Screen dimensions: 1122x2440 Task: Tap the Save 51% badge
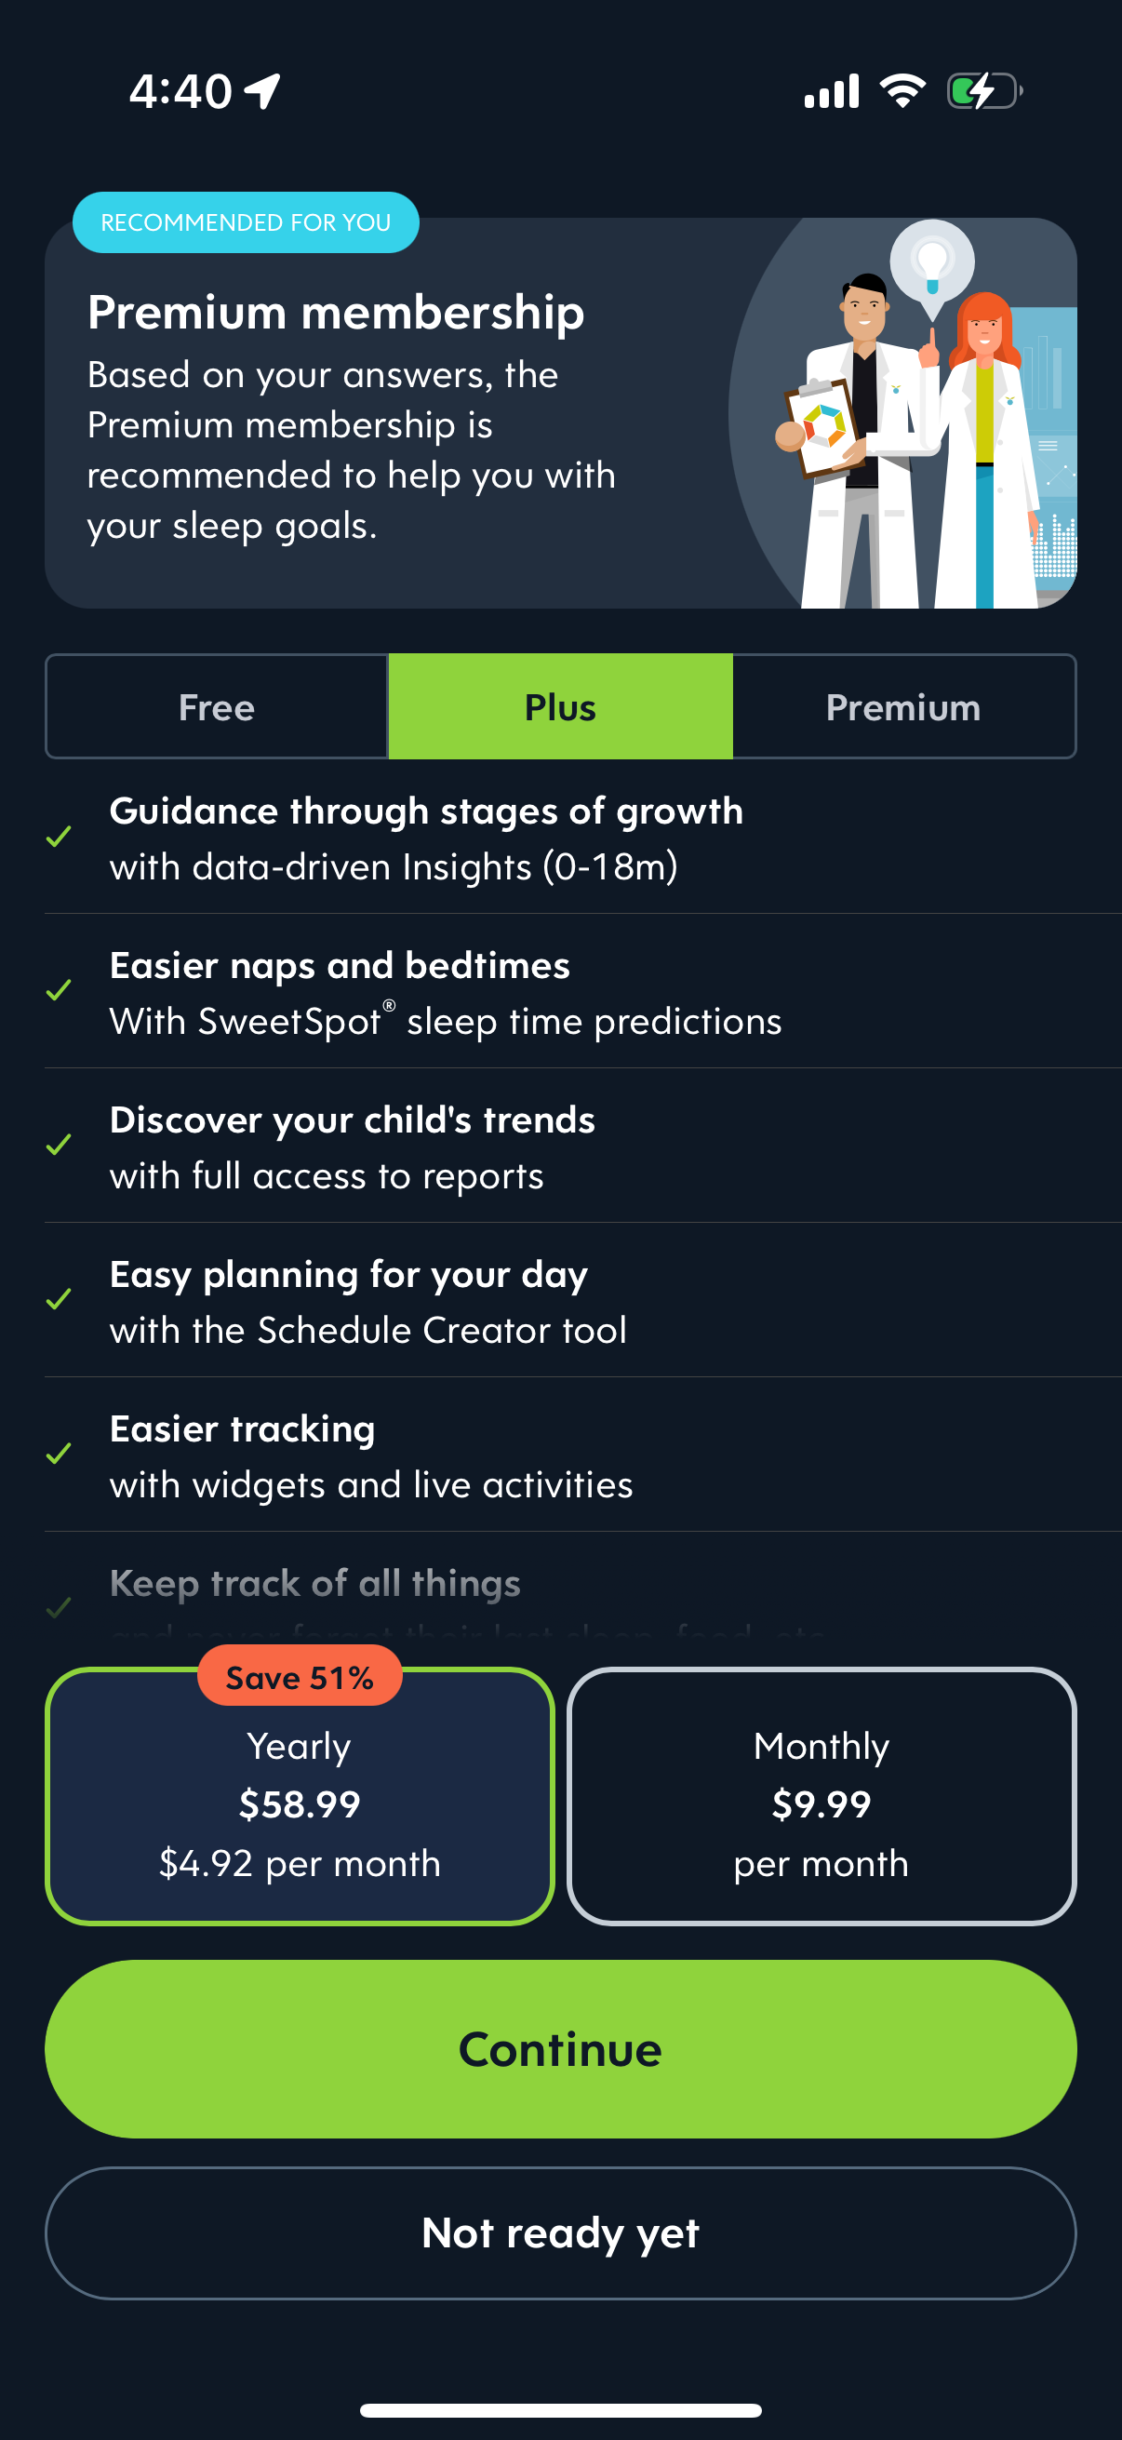point(300,1677)
